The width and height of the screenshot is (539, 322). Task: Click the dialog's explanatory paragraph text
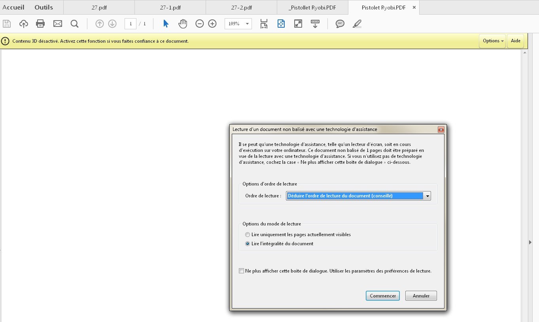coord(331,153)
